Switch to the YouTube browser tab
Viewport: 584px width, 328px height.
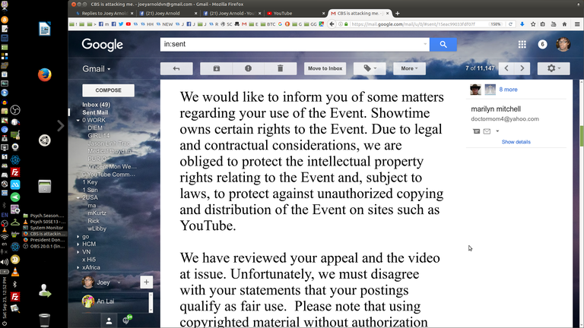[294, 14]
